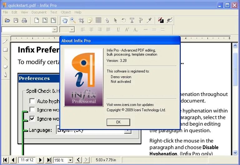240x165 pixels.
Task: Click the justify alignment icon
Action: [108, 29]
